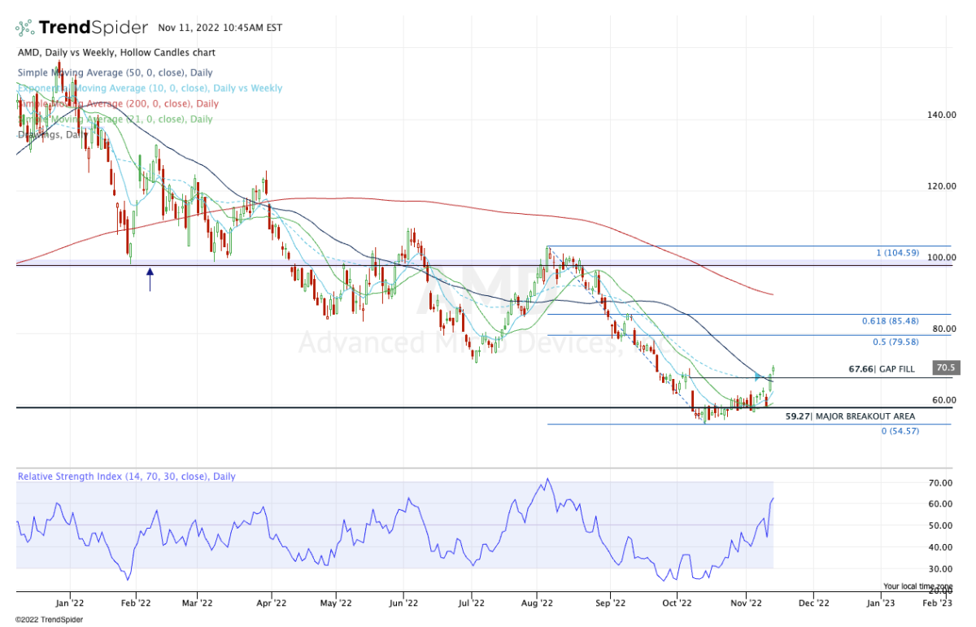Select the 70.5 current price tag

pos(944,368)
